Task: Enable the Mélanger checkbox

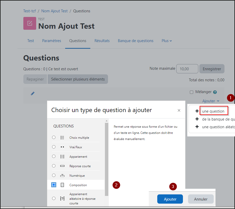Action: click(191, 92)
